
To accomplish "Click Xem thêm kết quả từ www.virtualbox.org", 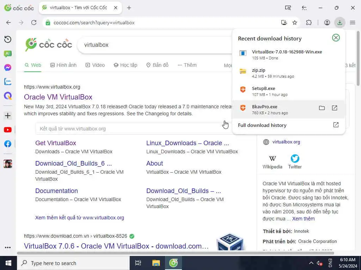I will [79, 218].
